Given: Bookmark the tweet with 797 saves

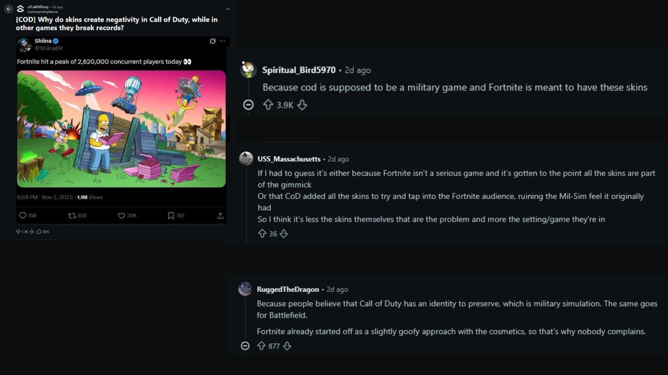Looking at the screenshot, I should tap(171, 216).
